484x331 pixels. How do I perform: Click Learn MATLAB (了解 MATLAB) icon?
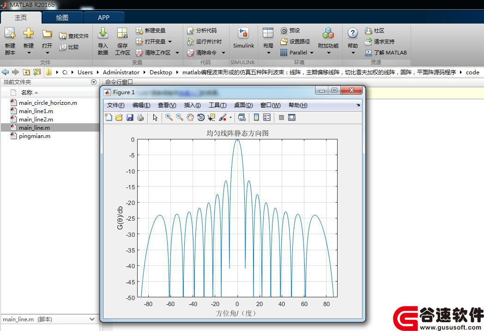coord(368,53)
